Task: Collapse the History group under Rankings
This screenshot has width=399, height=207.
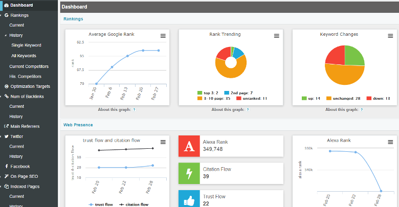Action: 16,35
